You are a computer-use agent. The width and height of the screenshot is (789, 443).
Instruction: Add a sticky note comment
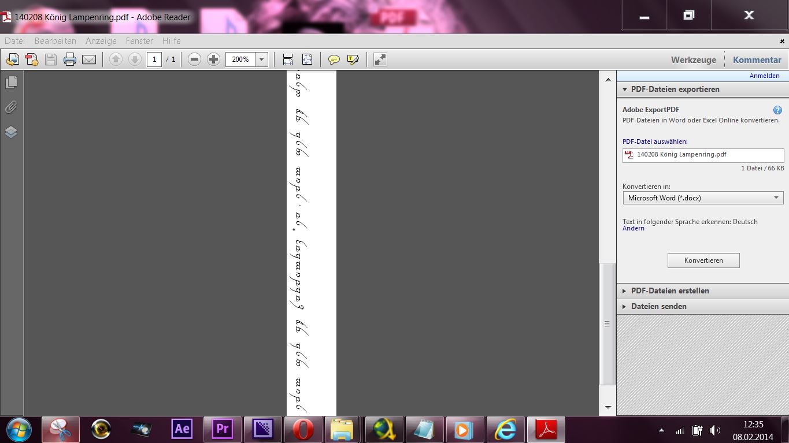click(334, 59)
